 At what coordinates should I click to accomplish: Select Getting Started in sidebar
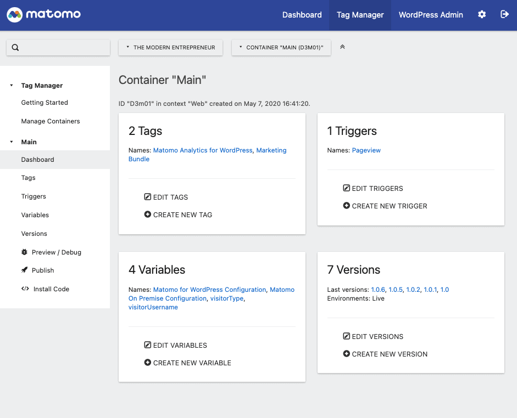pyautogui.click(x=45, y=103)
